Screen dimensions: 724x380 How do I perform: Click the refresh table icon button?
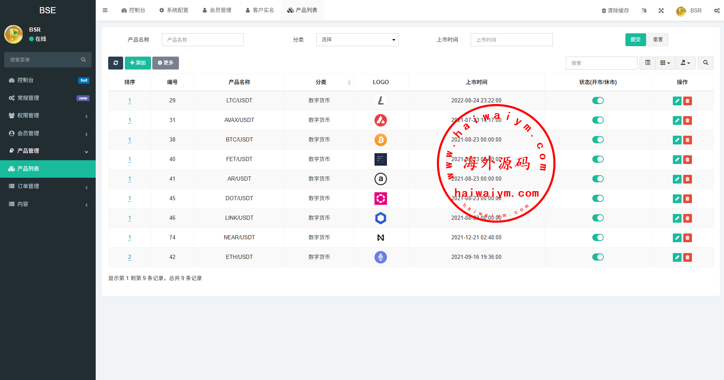coord(116,63)
